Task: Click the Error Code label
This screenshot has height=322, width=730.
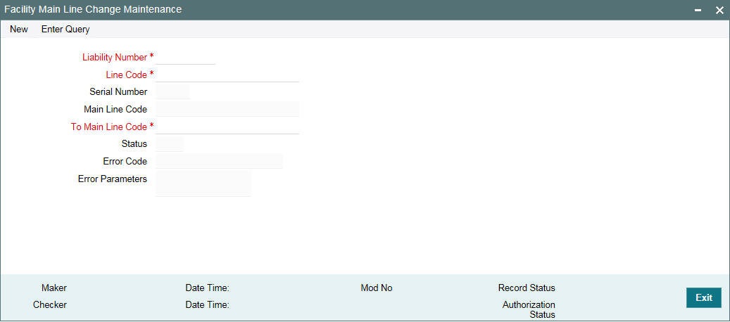Action: [x=125, y=161]
